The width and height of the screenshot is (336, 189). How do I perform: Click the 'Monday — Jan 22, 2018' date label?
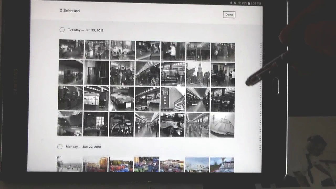(x=83, y=147)
